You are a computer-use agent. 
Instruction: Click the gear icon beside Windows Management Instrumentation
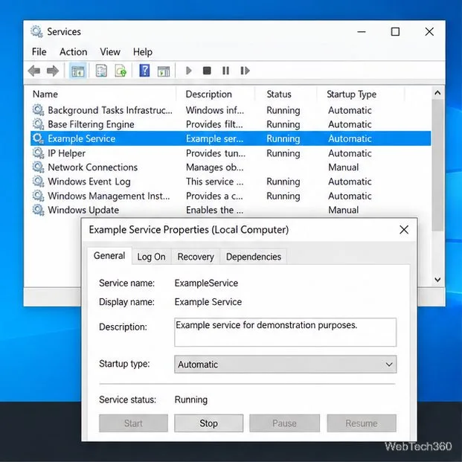click(38, 196)
